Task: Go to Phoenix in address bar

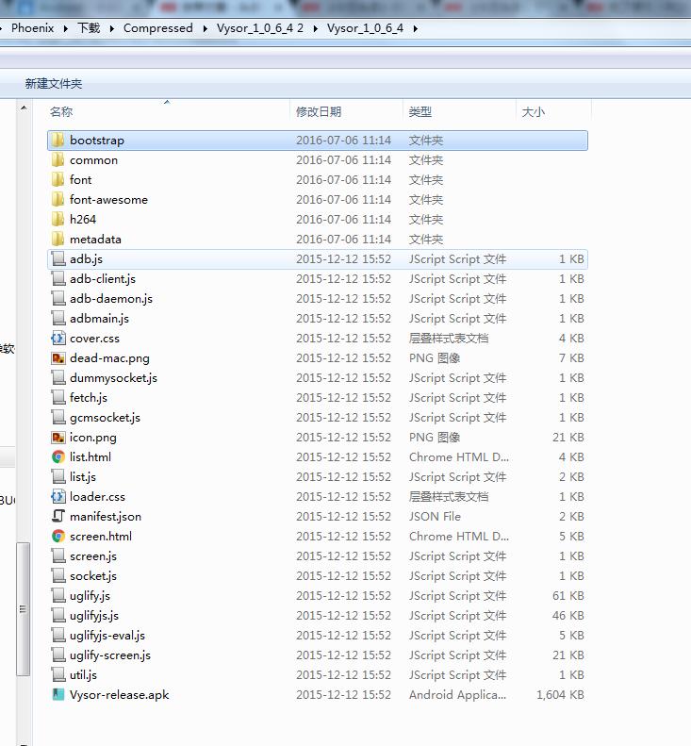Action: (32, 28)
